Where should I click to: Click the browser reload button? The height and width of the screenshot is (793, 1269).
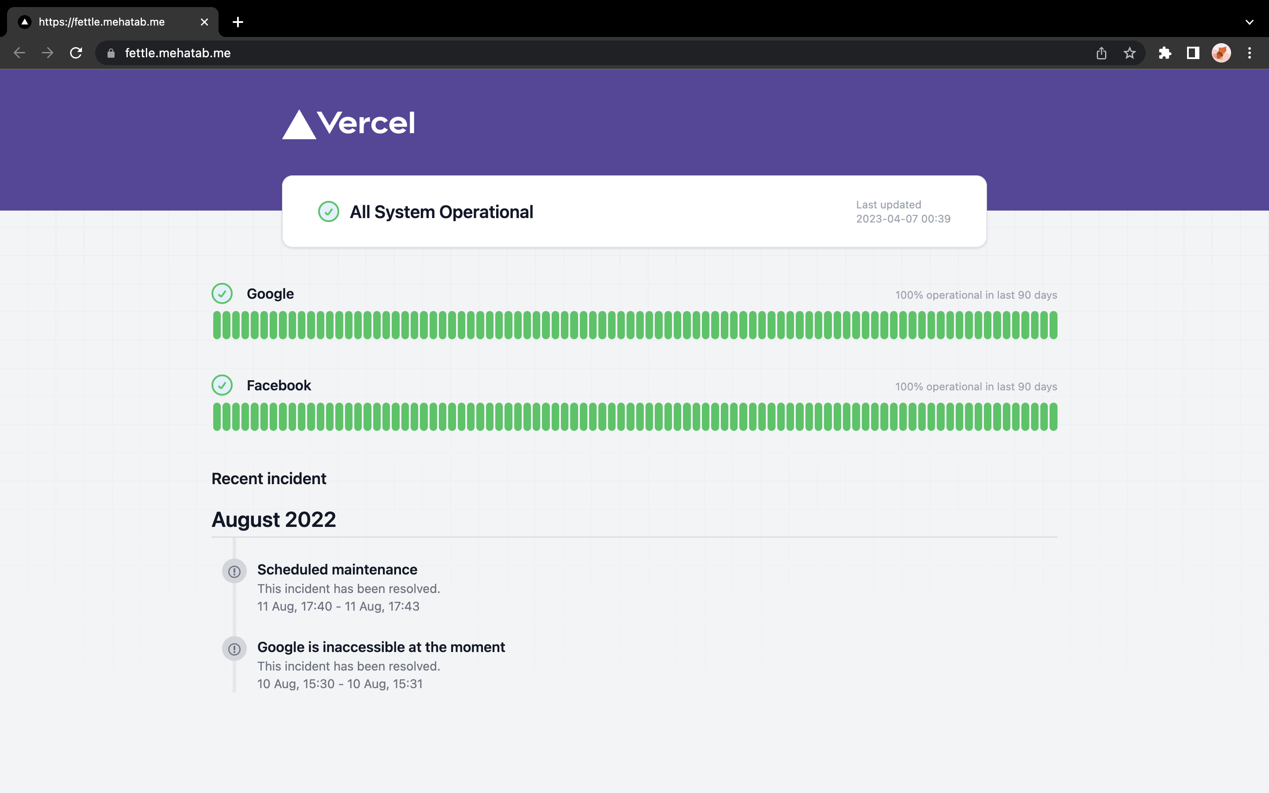click(x=76, y=53)
